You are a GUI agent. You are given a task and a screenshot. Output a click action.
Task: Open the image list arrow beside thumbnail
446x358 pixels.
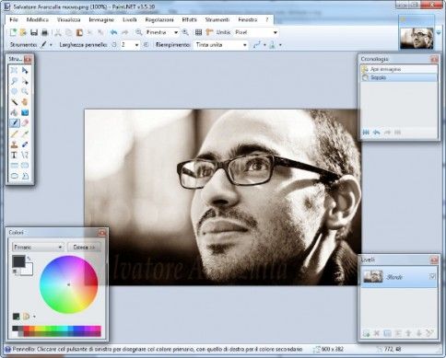pyautogui.click(x=439, y=32)
